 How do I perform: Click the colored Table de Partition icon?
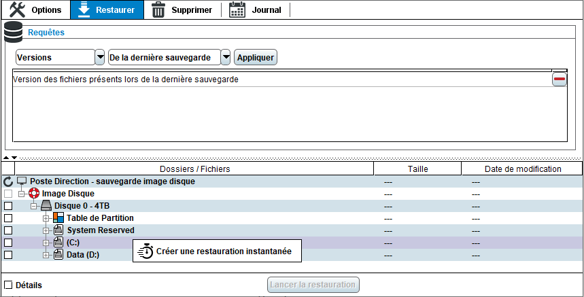point(58,217)
